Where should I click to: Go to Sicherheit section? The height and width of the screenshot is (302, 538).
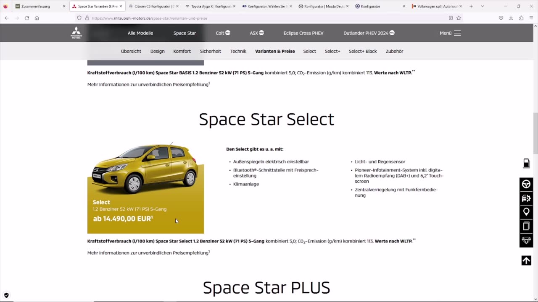click(211, 51)
